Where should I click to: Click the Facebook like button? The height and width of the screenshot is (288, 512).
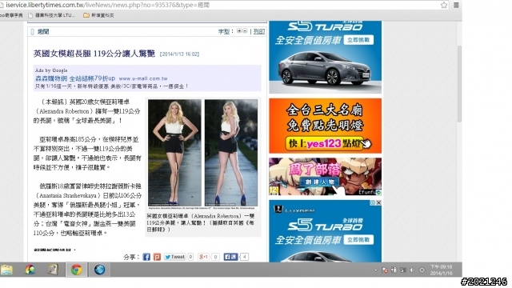(x=231, y=257)
